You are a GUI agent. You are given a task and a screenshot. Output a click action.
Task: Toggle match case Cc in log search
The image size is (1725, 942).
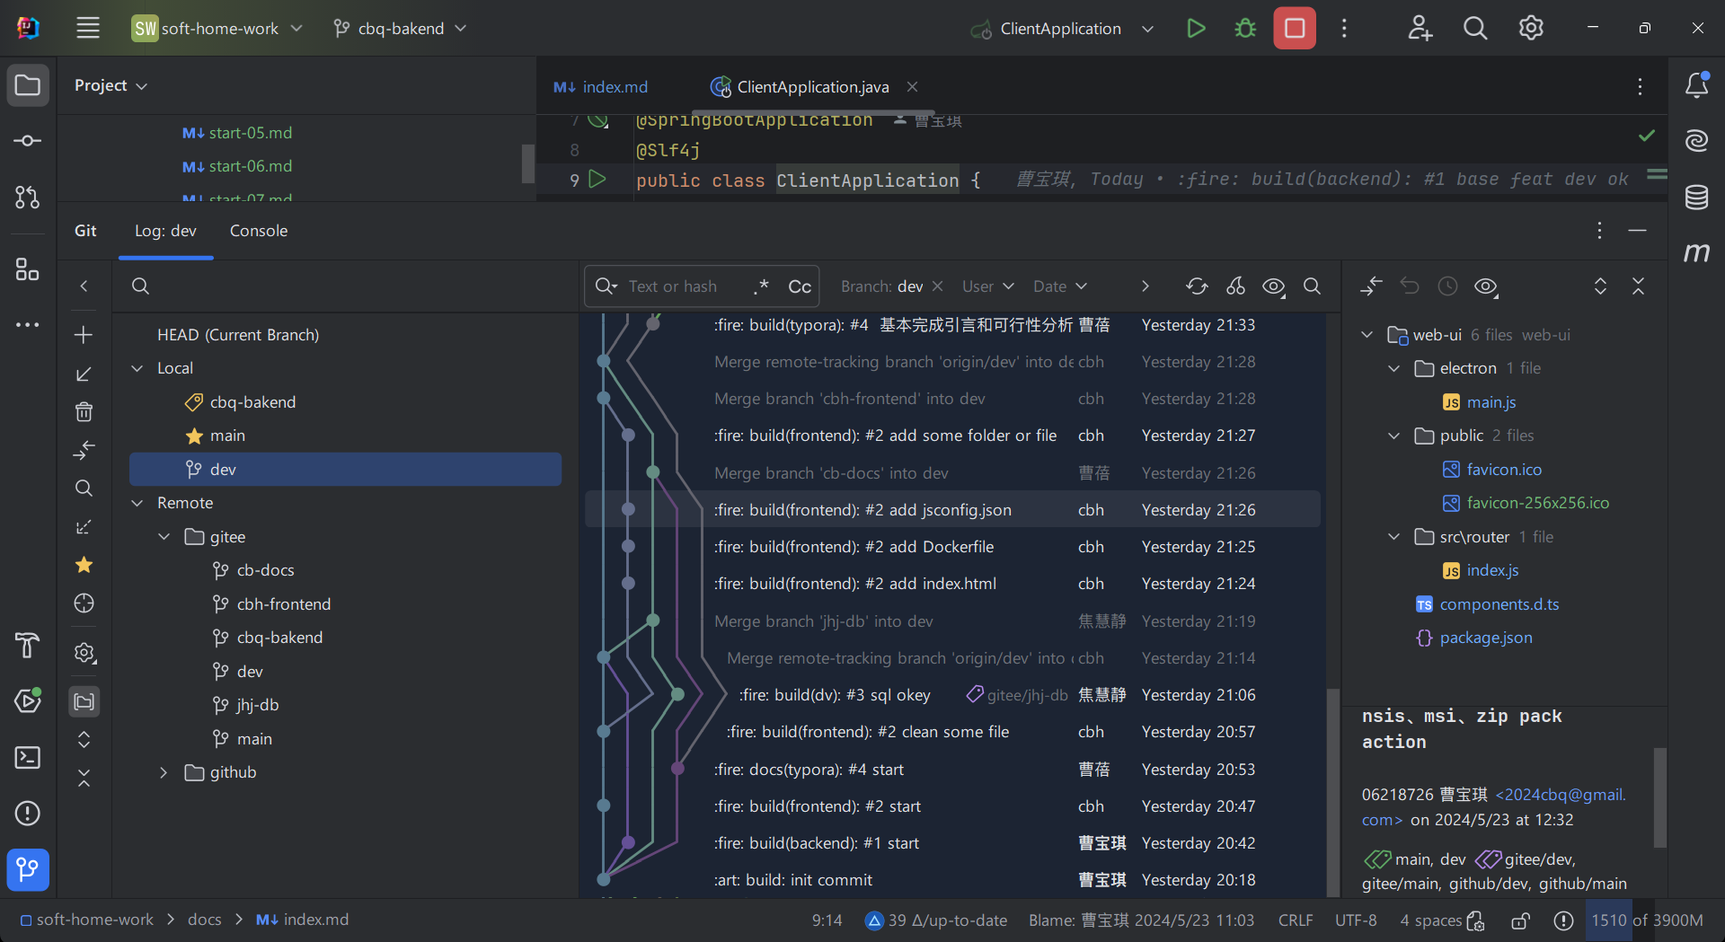799,286
